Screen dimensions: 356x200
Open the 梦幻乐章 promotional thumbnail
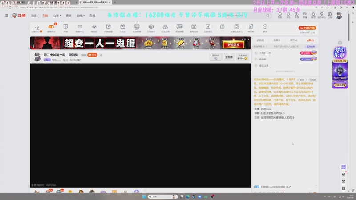point(340,68)
